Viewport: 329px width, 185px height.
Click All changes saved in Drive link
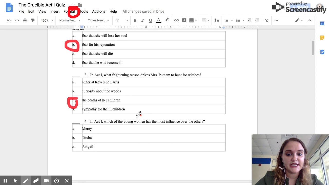tap(143, 12)
